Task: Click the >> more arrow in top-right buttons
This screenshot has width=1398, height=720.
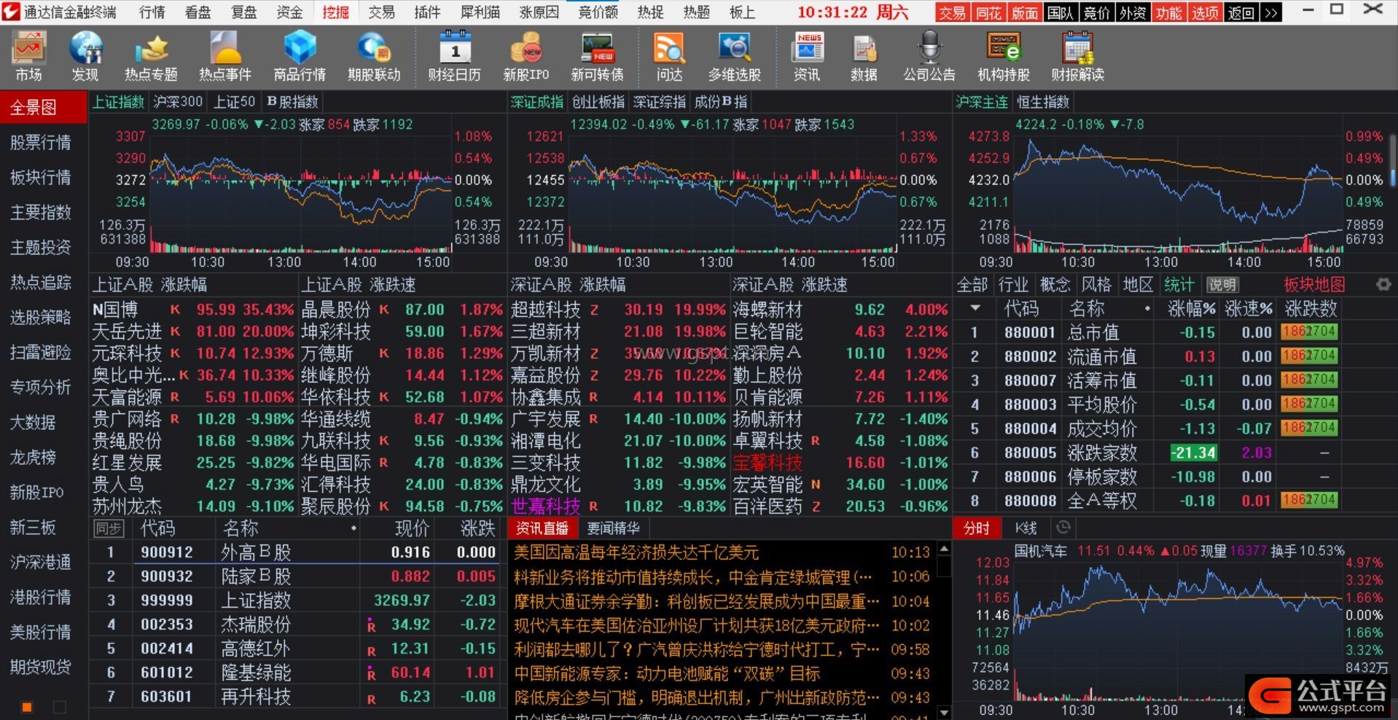Action: click(1271, 12)
